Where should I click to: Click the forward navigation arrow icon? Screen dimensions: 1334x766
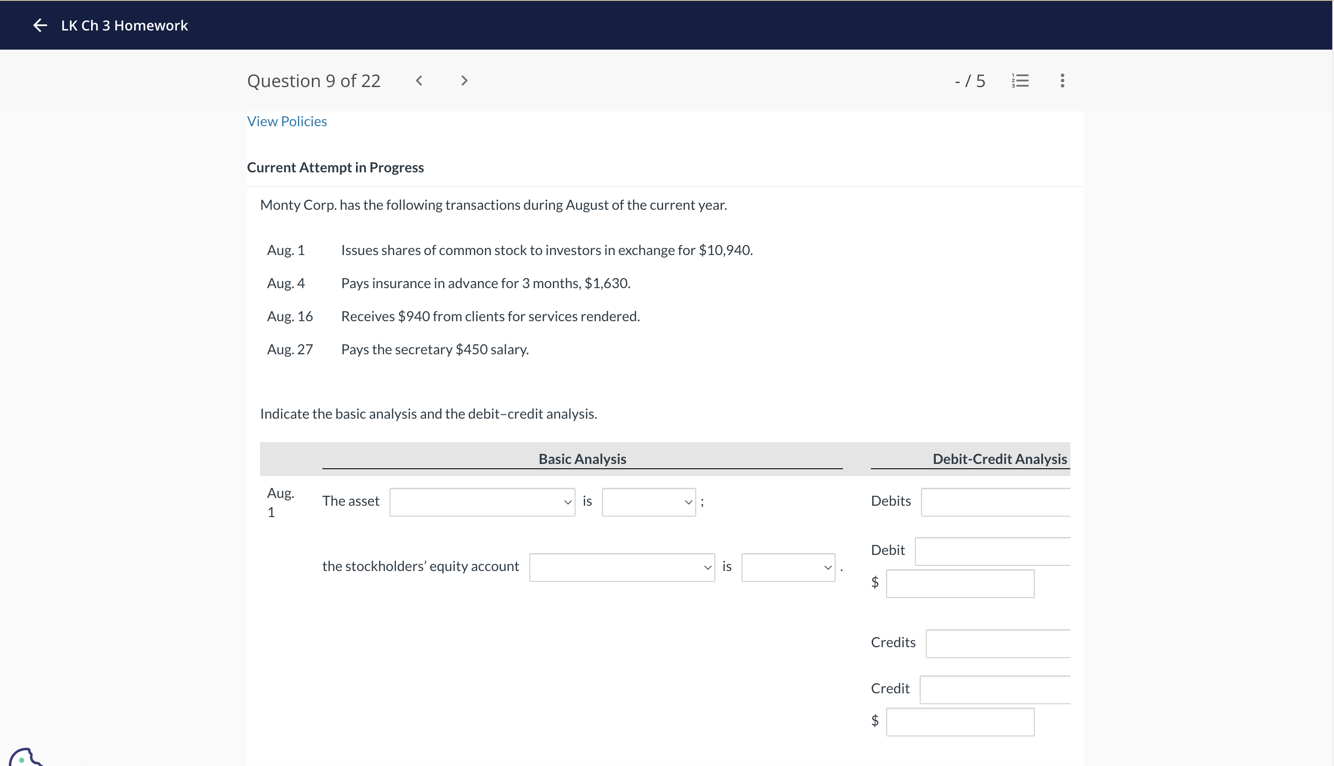[x=464, y=81]
